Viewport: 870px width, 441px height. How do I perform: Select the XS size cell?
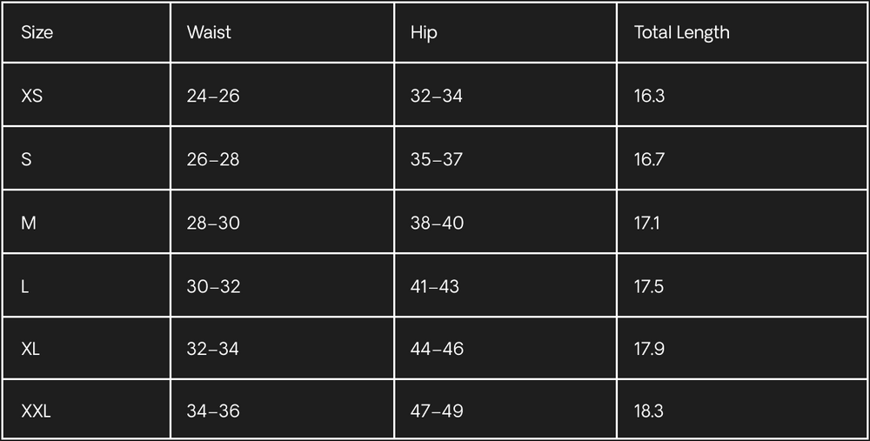tap(32, 96)
